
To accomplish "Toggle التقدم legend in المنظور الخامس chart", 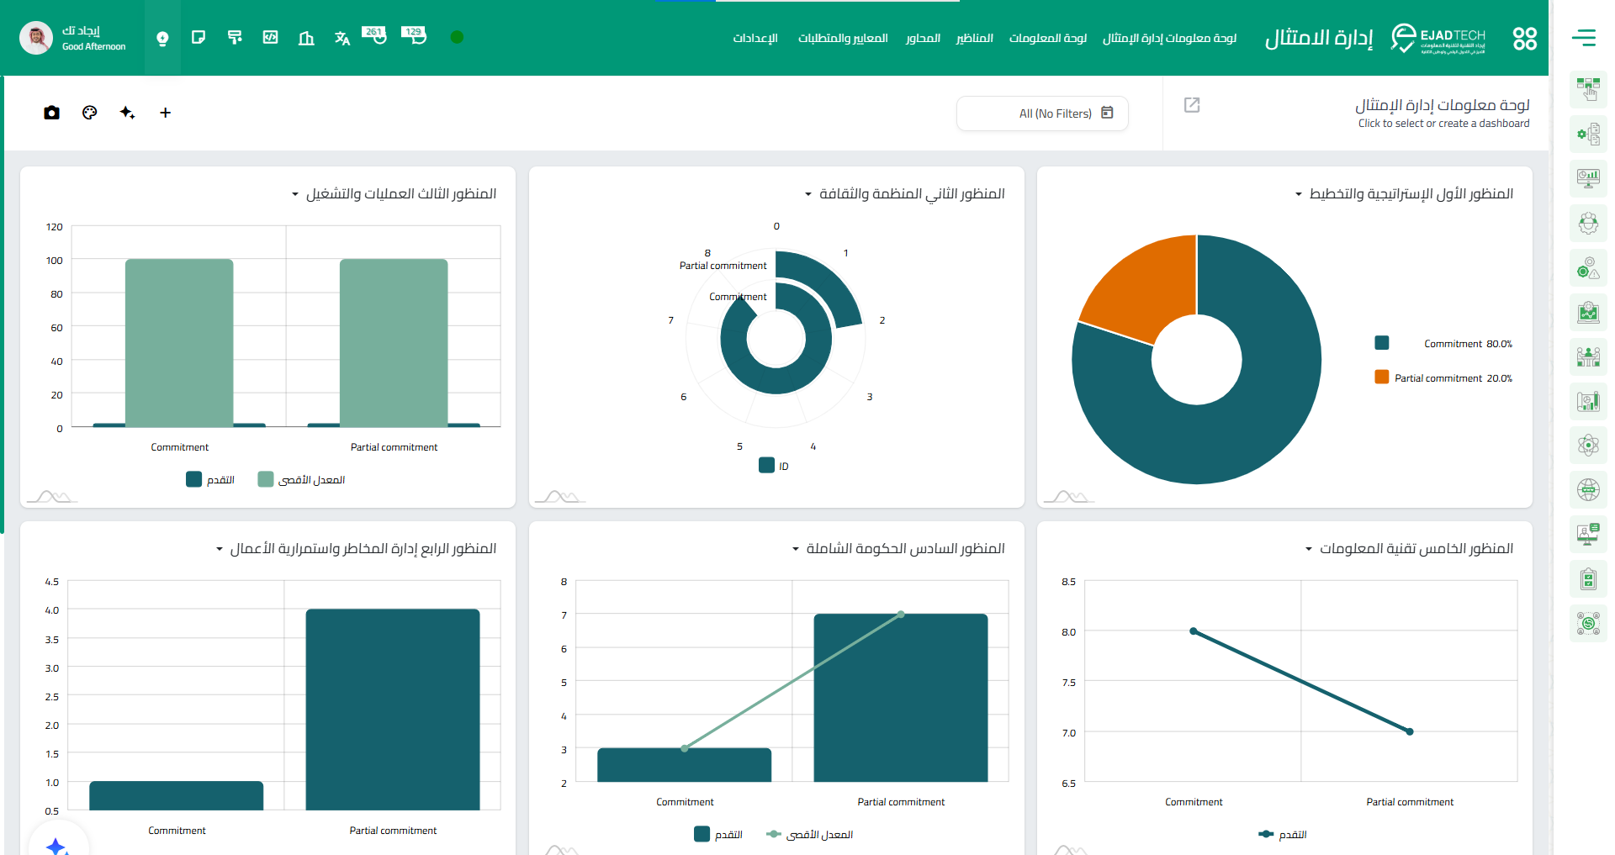I will pyautogui.click(x=1283, y=834).
